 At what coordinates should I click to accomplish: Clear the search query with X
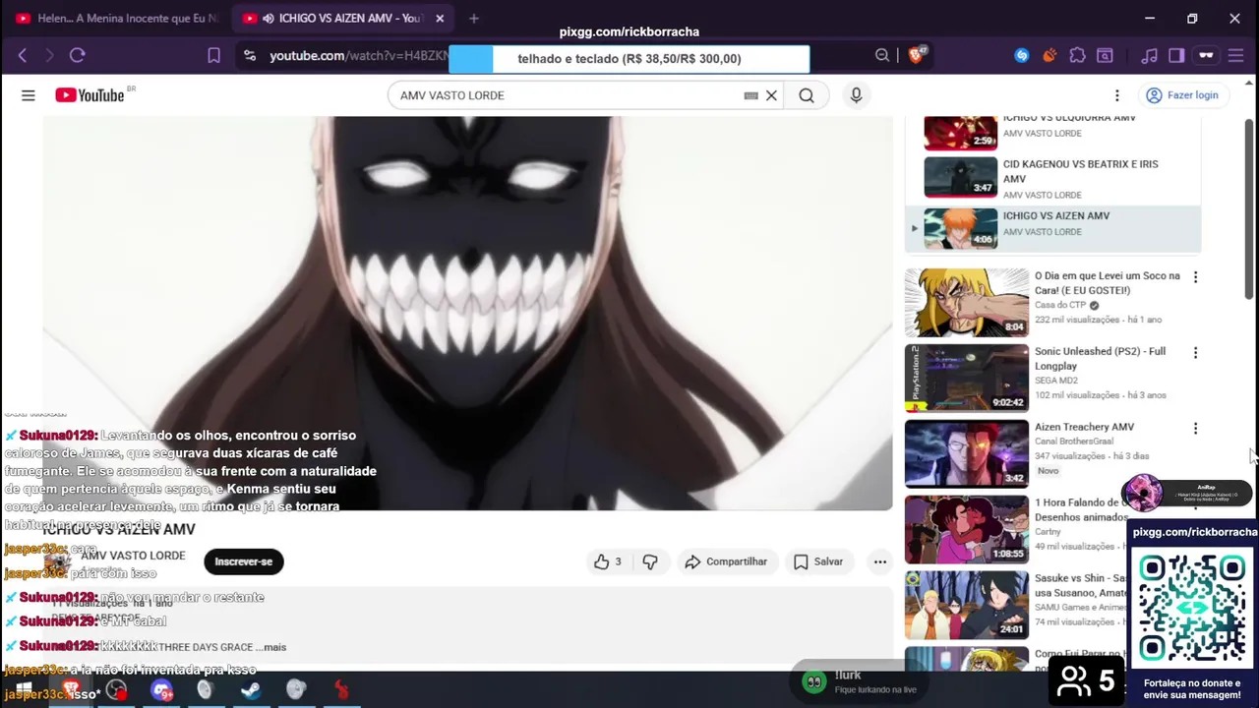[771, 95]
